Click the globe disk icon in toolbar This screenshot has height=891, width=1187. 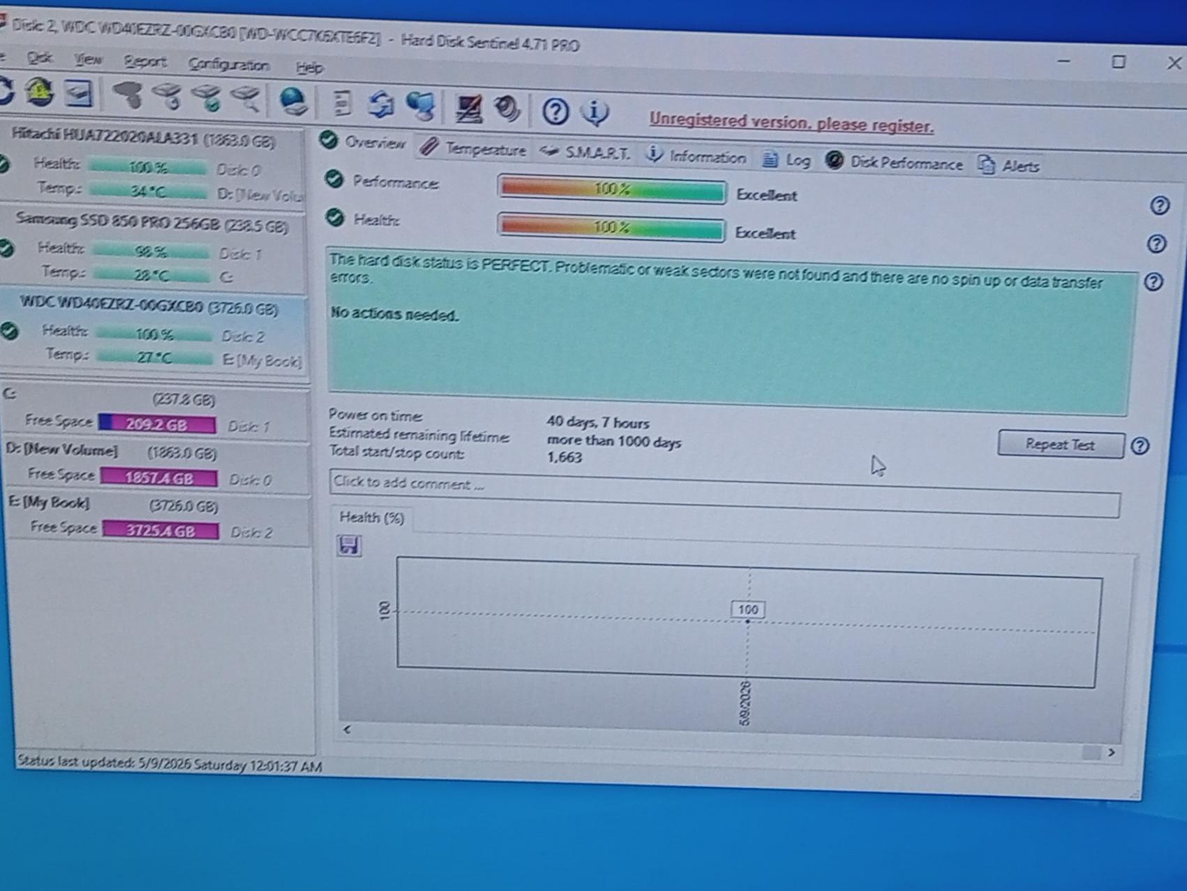tap(294, 102)
